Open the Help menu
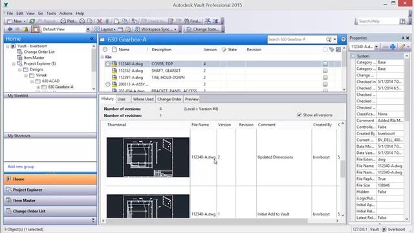The image size is (414, 233). click(80, 13)
